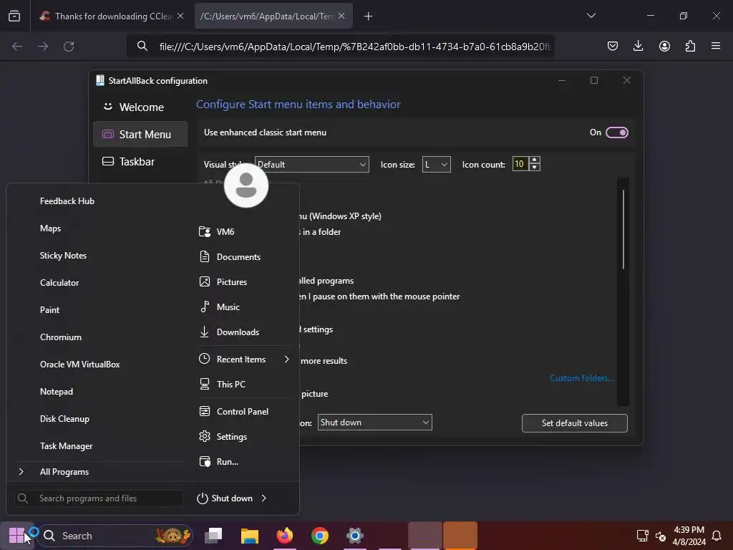Click the options list vertical scrollbar

623,229
